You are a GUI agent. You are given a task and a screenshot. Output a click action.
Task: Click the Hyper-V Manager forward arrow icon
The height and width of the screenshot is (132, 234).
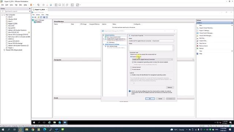click(x=35, y=17)
